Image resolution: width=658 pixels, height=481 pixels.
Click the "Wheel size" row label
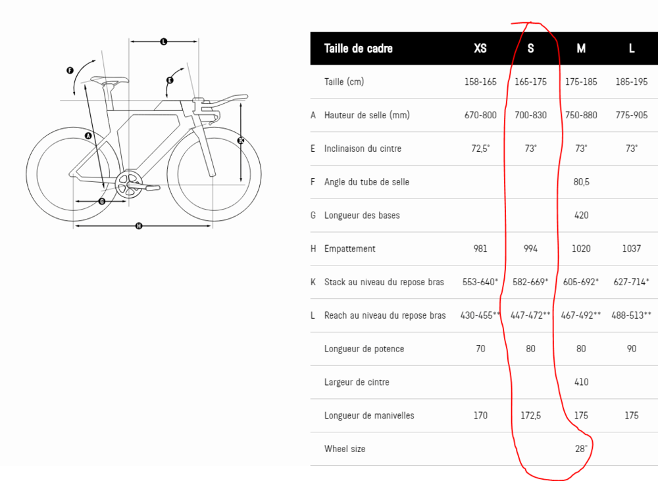coord(345,449)
